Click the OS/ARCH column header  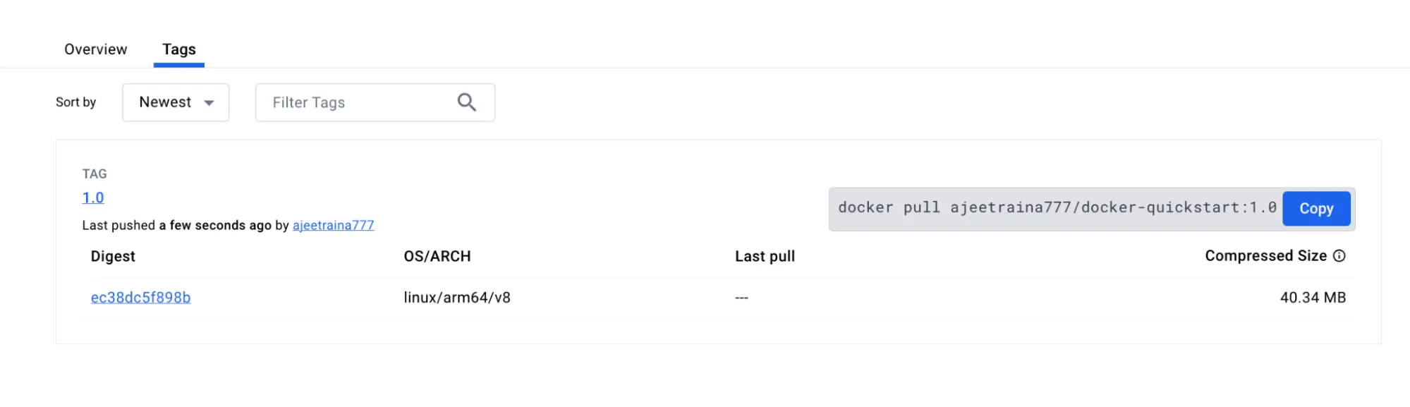coord(437,255)
